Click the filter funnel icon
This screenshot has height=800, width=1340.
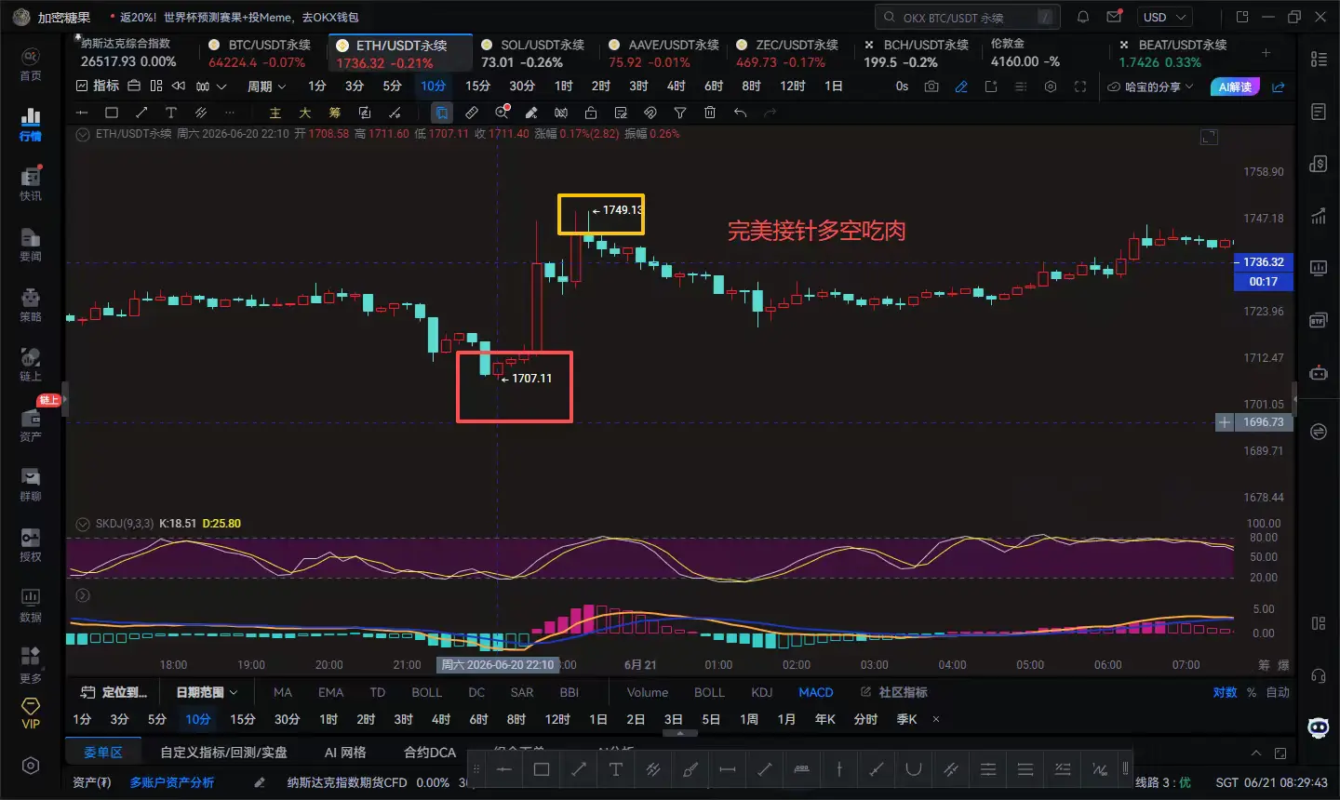coord(680,113)
